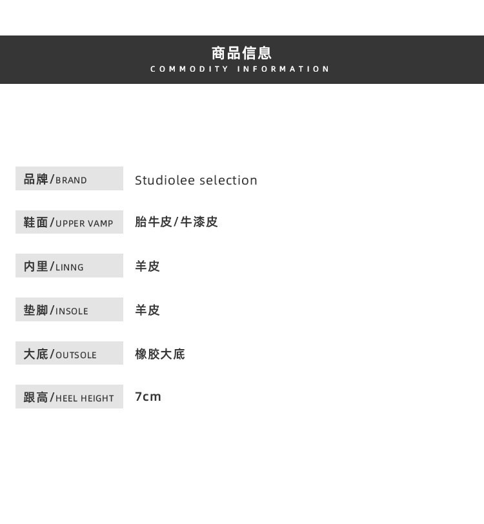Click the UPPER VAMP English text
The height and width of the screenshot is (524, 484).
click(84, 223)
